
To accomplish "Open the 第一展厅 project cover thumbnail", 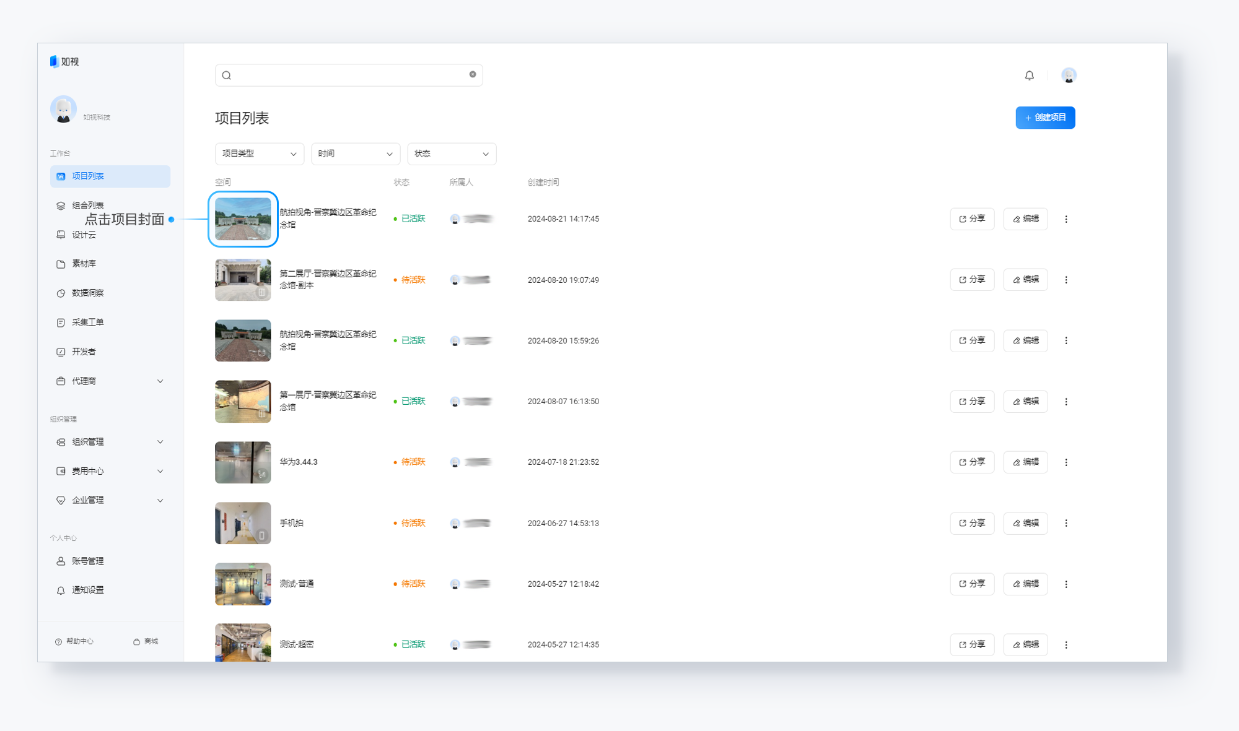I will click(x=243, y=402).
